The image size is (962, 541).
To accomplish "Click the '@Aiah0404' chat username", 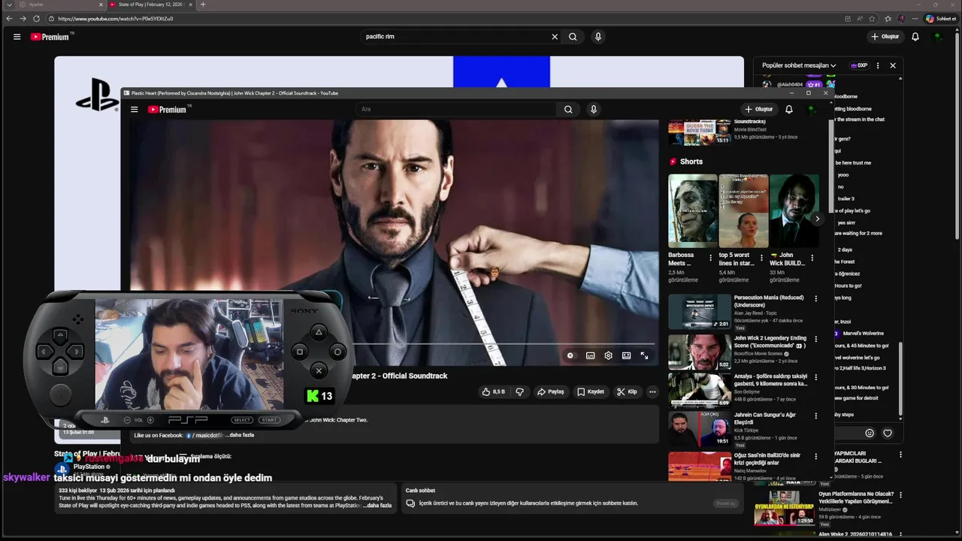I will (790, 85).
